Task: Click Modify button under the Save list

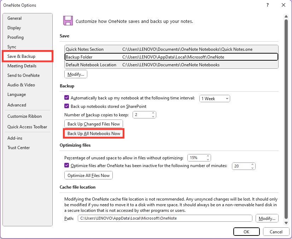Action: (76, 74)
